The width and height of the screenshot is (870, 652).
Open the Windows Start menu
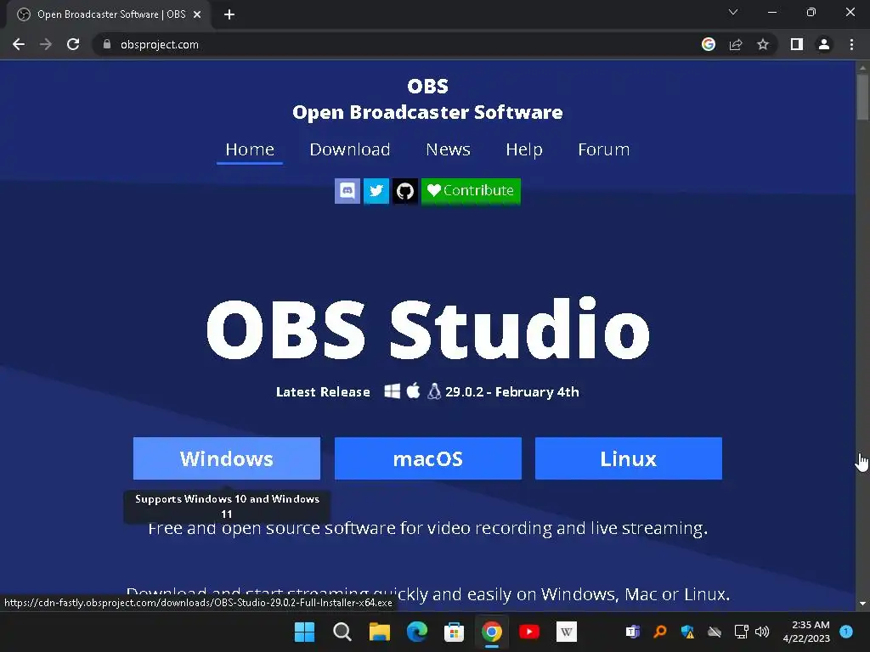305,632
